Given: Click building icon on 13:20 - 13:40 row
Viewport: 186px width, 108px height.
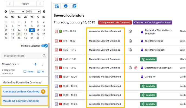Looking at the screenshot, I should pyautogui.click(x=56, y=86).
